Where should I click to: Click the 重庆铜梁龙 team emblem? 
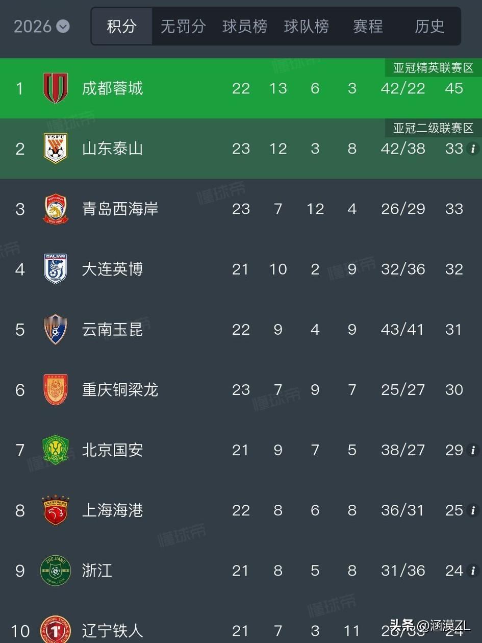point(56,389)
